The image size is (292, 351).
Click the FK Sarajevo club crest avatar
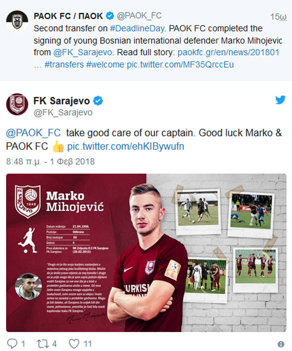click(x=17, y=104)
